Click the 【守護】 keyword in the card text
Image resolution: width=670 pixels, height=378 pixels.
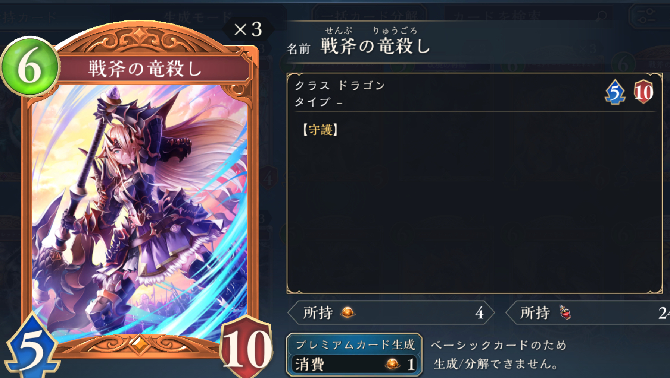coord(320,130)
